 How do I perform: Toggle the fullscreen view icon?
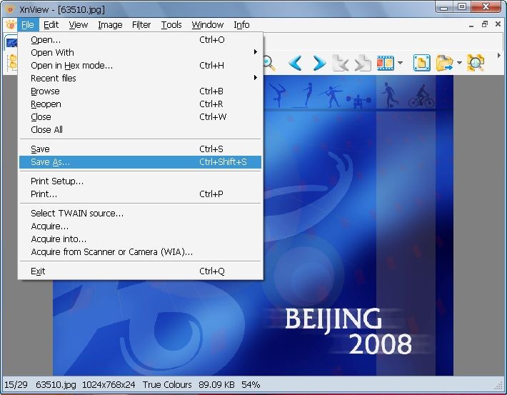[421, 63]
